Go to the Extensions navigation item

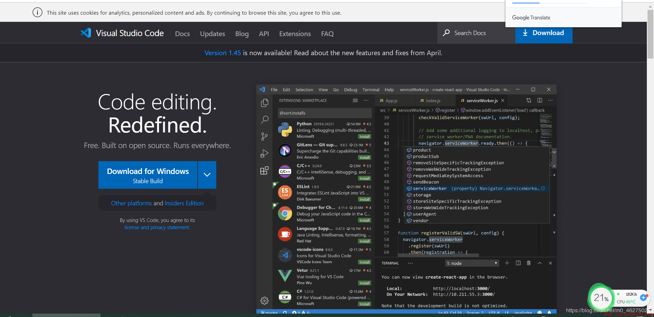tap(295, 34)
